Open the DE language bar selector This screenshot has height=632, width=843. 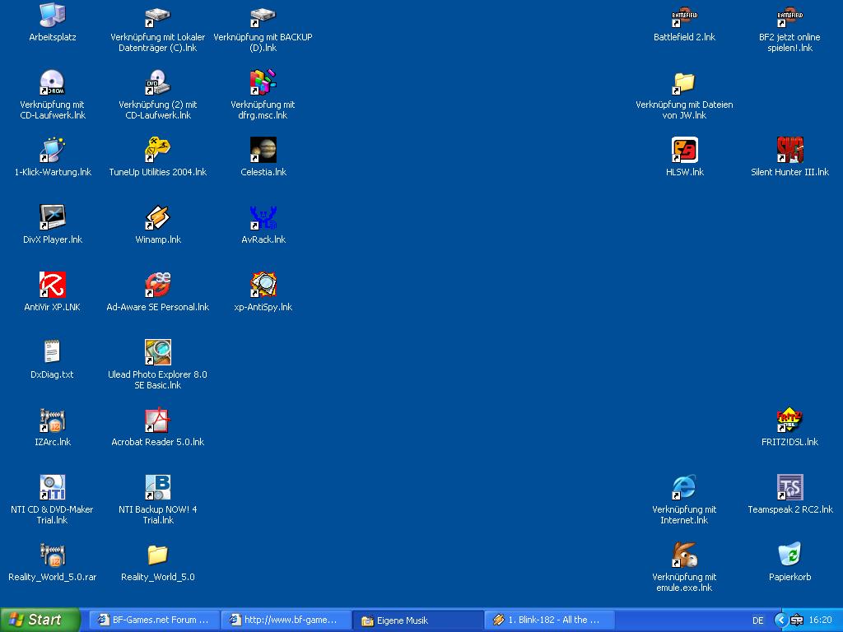pos(757,620)
